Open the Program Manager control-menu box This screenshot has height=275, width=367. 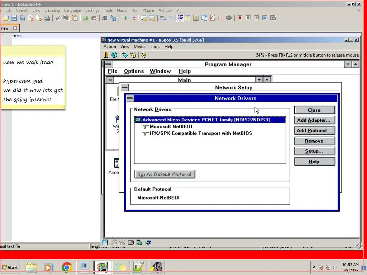[x=108, y=64]
